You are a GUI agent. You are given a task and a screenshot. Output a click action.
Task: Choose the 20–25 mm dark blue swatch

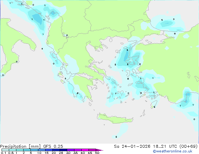click(x=56, y=150)
